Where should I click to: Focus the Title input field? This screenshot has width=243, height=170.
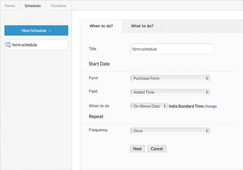click(172, 49)
